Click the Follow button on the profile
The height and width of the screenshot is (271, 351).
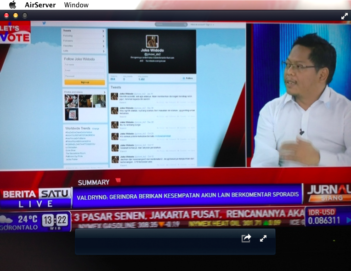coord(187,78)
